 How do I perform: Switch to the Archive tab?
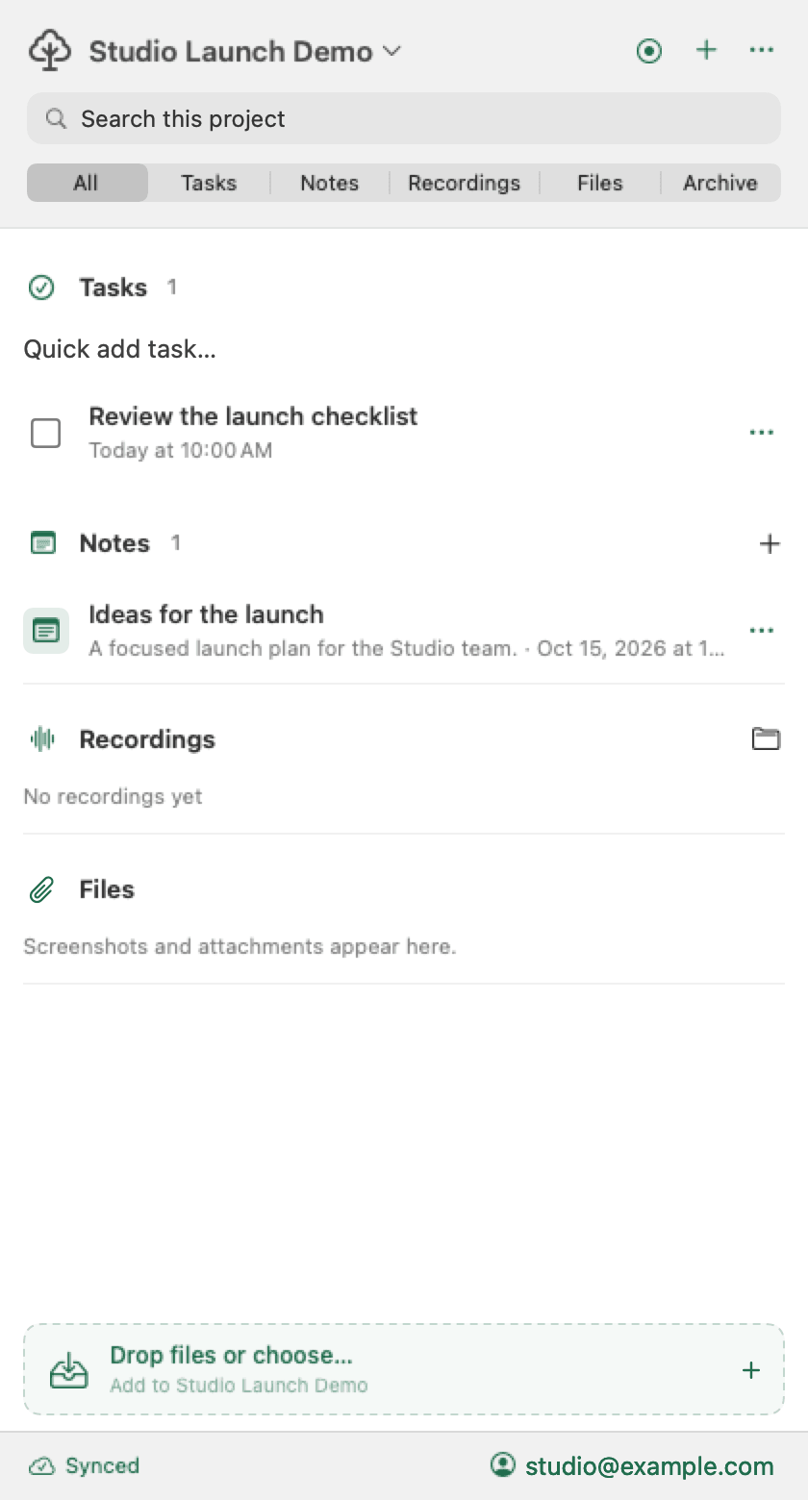pos(720,183)
